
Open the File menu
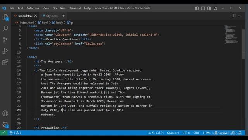pos(12,8)
